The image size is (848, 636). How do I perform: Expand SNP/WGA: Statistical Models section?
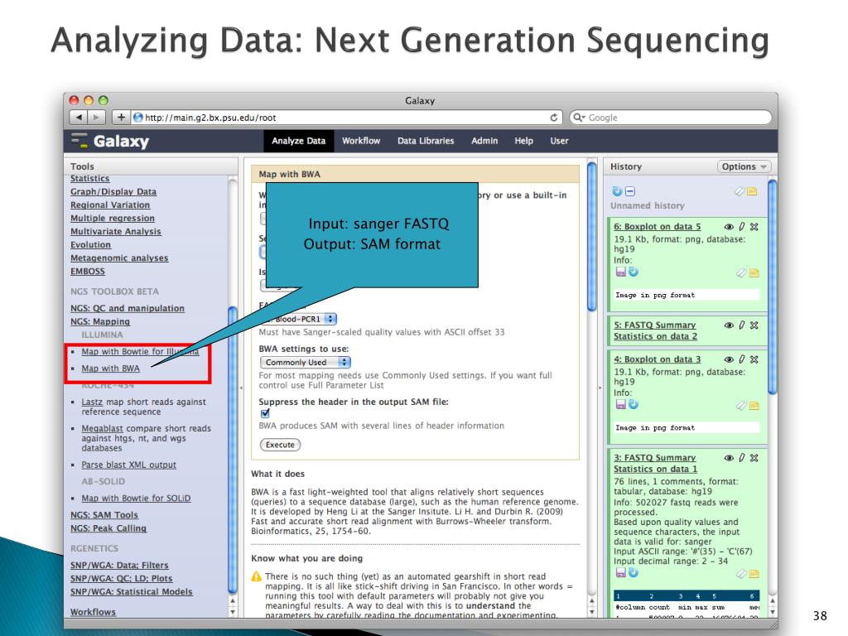tap(132, 591)
